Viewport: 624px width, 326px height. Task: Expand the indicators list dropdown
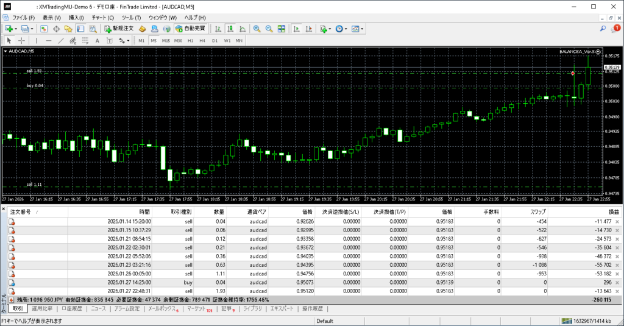pyautogui.click(x=330, y=29)
